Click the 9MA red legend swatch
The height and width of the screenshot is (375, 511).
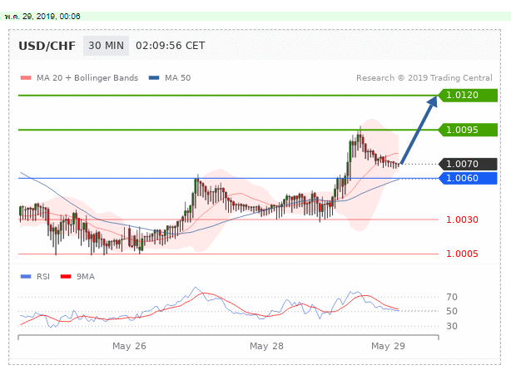pyautogui.click(x=66, y=276)
